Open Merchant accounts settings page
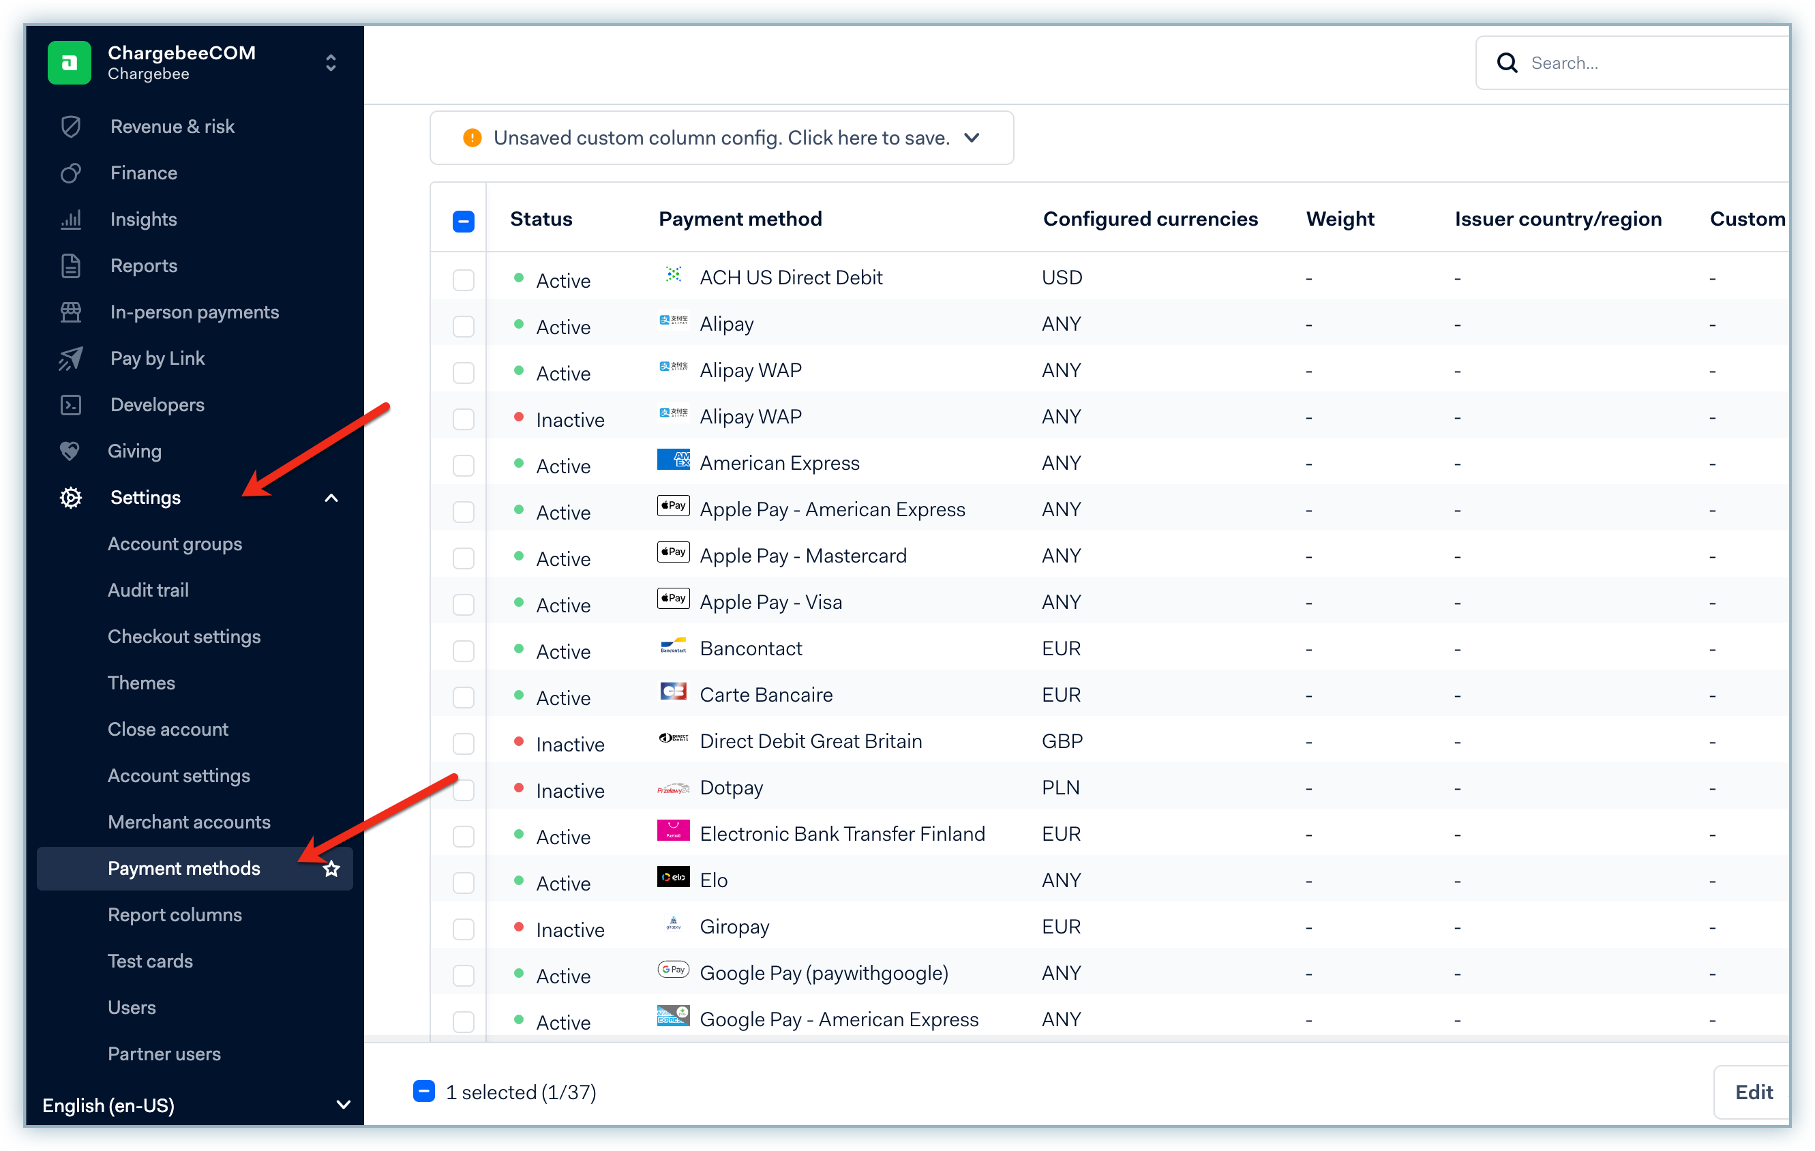Image resolution: width=1815 pixels, height=1151 pixels. [x=188, y=822]
